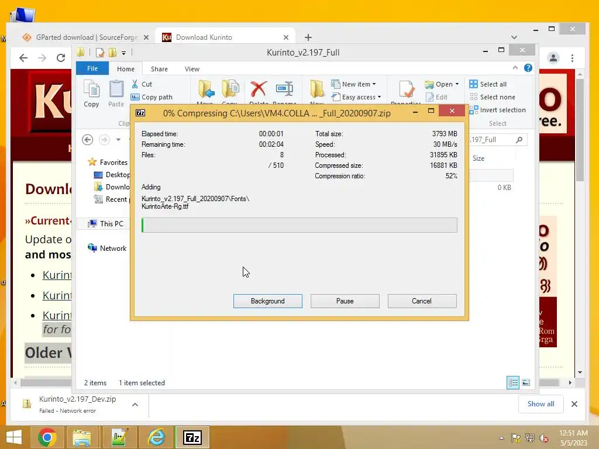Cancel the compression process
Screen dimensions: 599x449
coord(422,301)
